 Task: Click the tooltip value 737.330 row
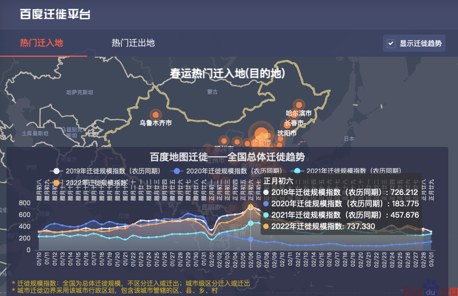coord(319,226)
